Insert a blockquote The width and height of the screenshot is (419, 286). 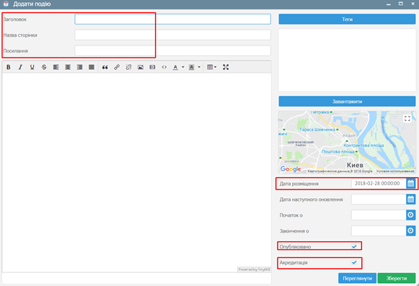click(105, 67)
